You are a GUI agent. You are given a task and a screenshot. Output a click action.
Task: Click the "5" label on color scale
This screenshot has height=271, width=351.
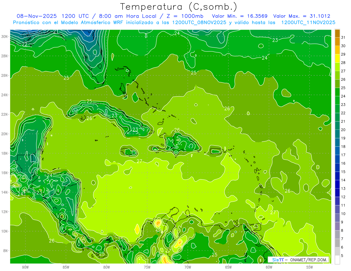pyautogui.click(x=342, y=256)
